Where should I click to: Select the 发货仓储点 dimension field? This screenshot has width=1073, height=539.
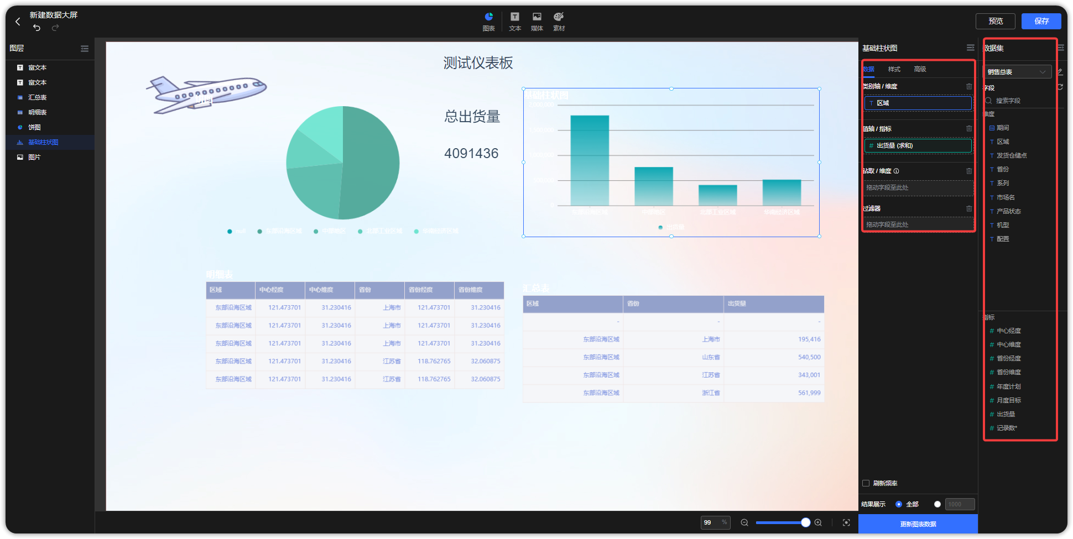click(1012, 155)
